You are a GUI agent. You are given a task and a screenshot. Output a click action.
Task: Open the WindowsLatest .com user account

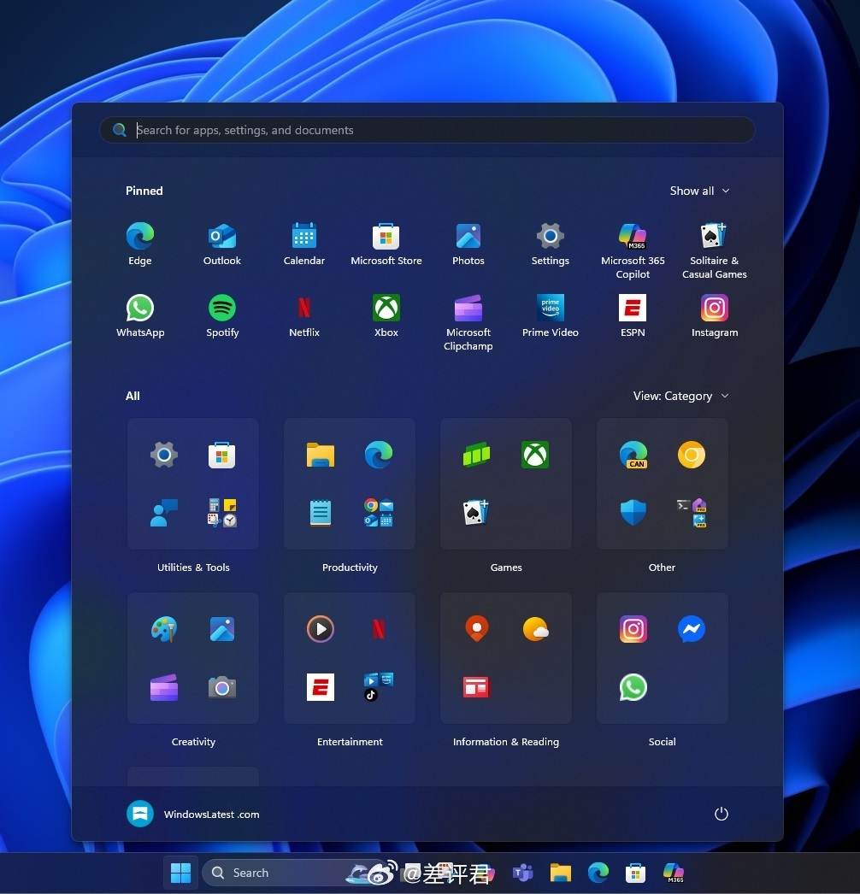point(192,815)
